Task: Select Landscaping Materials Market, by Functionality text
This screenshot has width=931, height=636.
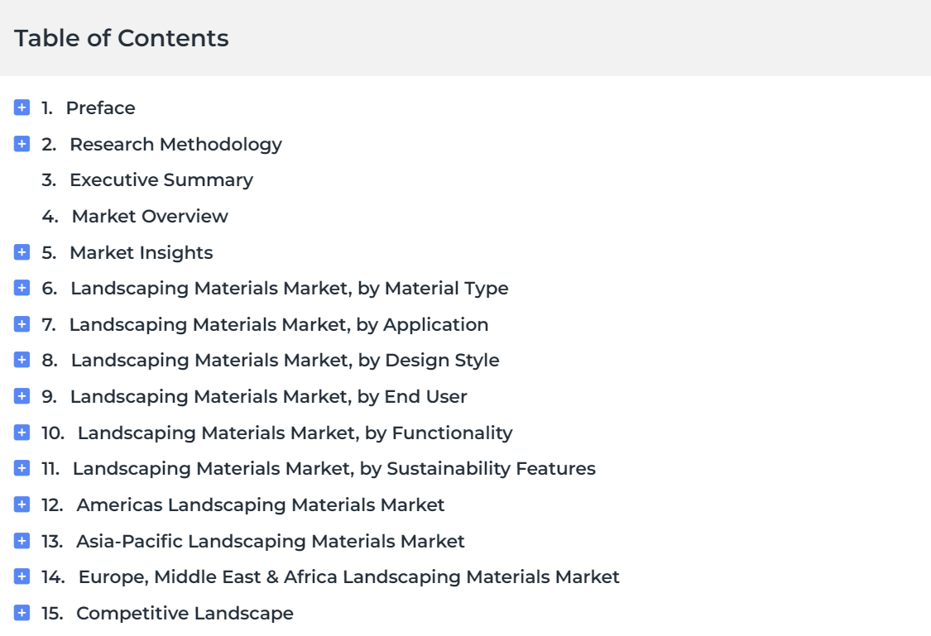Action: (x=295, y=433)
